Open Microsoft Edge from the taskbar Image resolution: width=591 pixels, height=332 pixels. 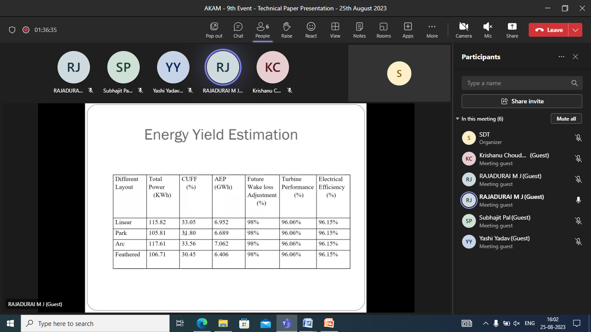click(202, 323)
